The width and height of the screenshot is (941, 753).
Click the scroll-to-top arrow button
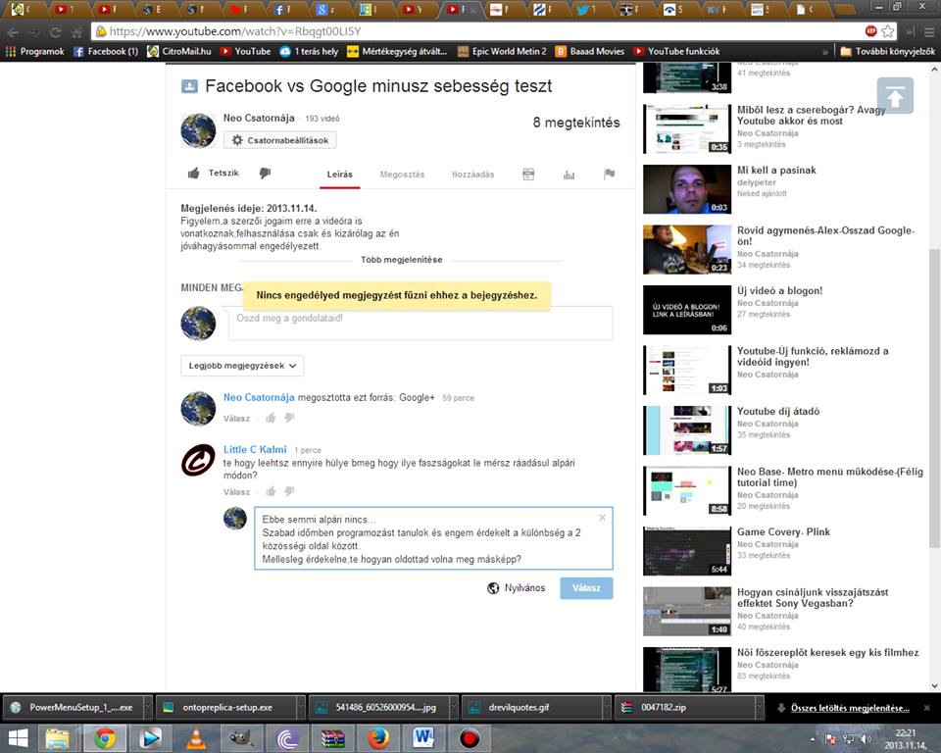(895, 95)
